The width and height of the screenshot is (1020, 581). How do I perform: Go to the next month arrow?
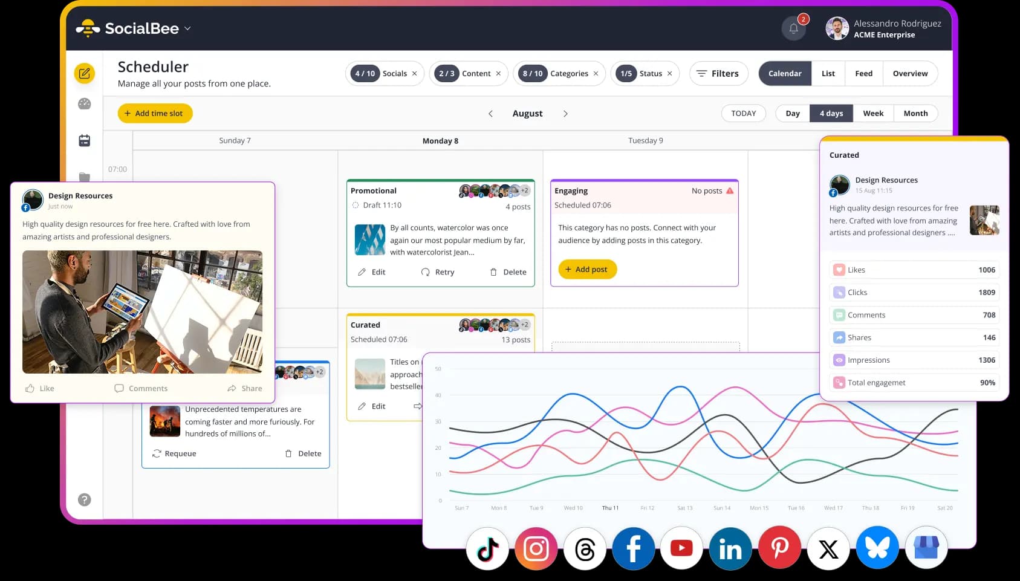[565, 114]
